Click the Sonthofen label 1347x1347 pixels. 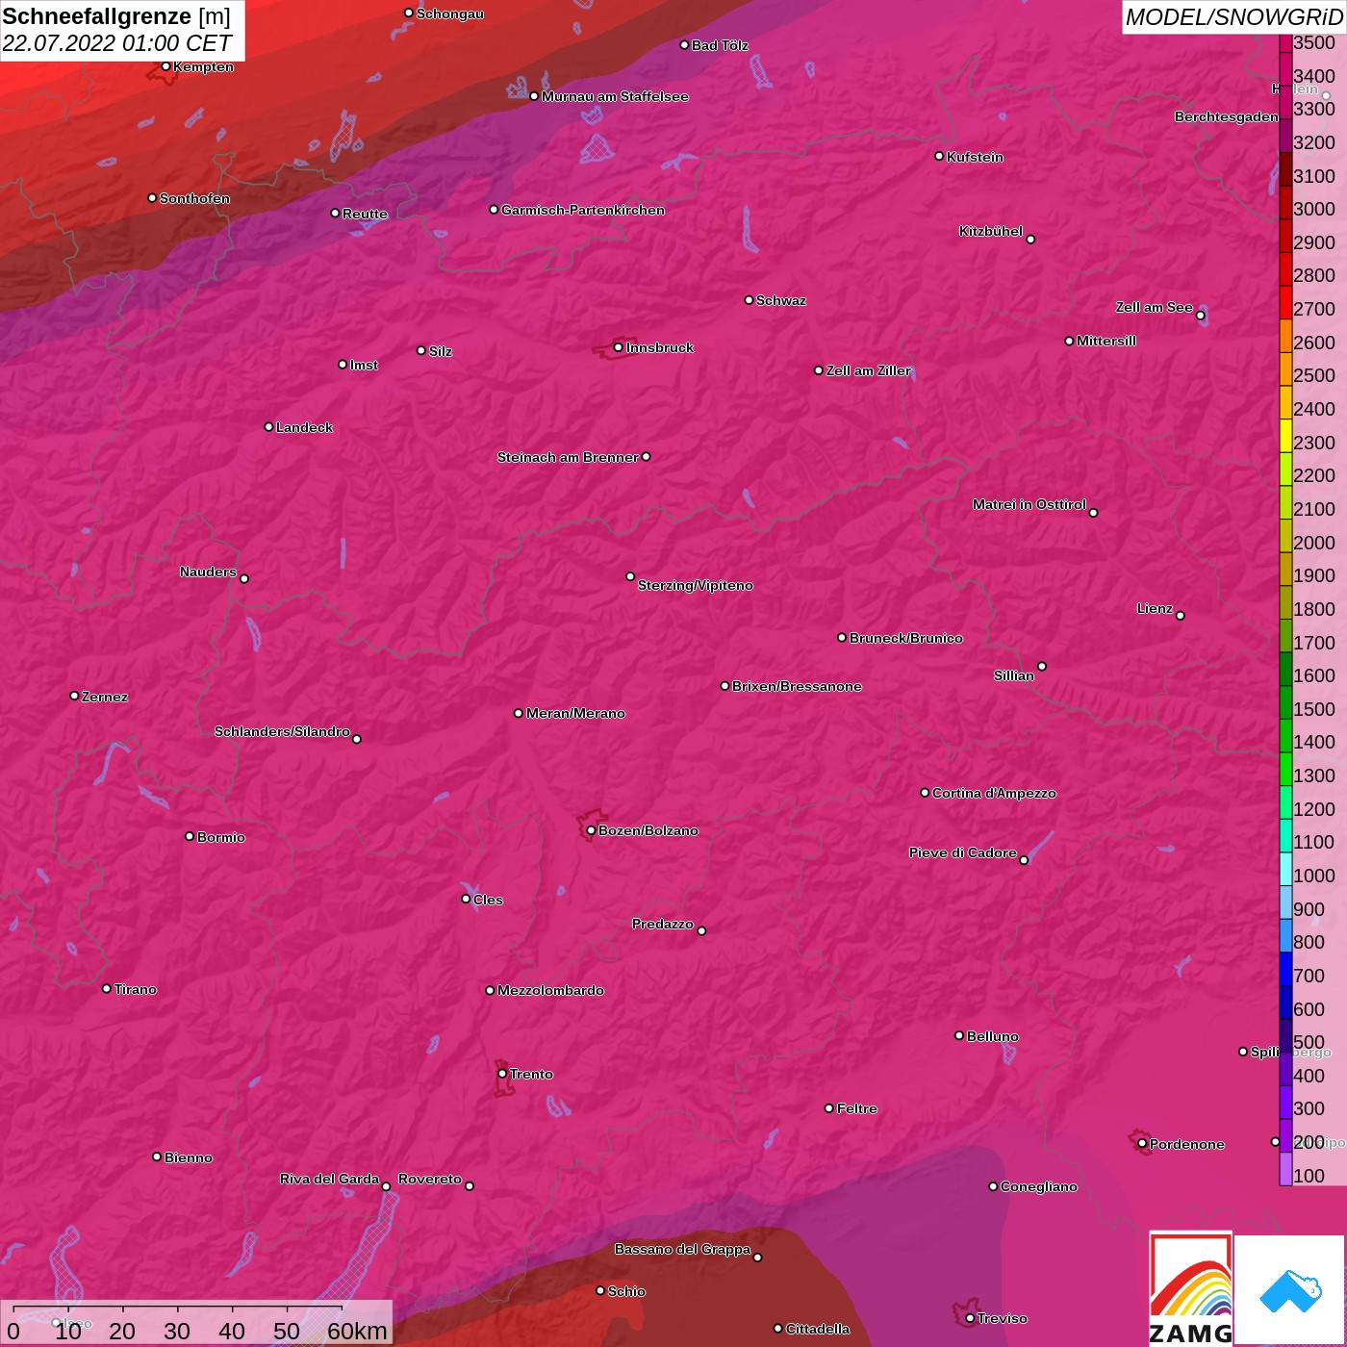[x=194, y=198]
